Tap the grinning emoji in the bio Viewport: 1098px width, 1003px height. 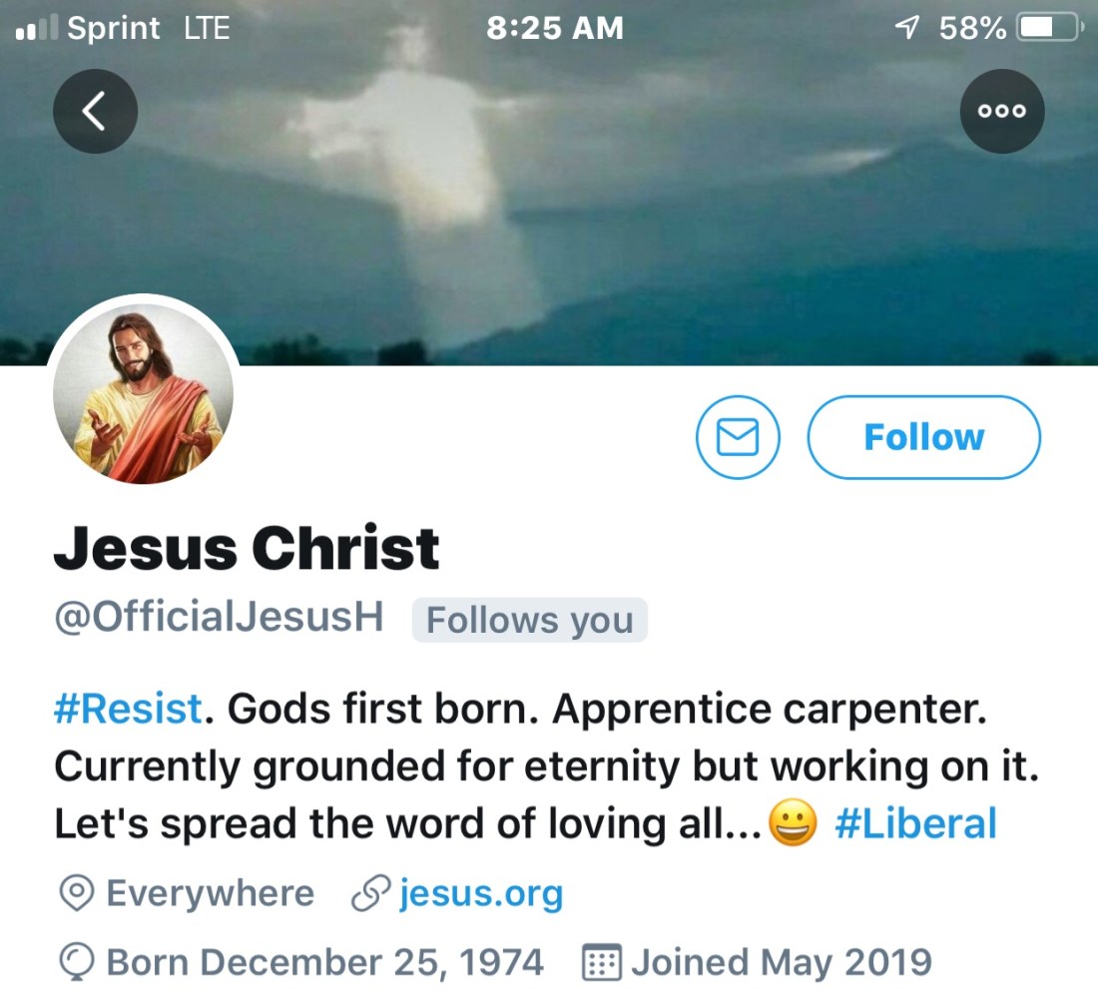coord(794,825)
